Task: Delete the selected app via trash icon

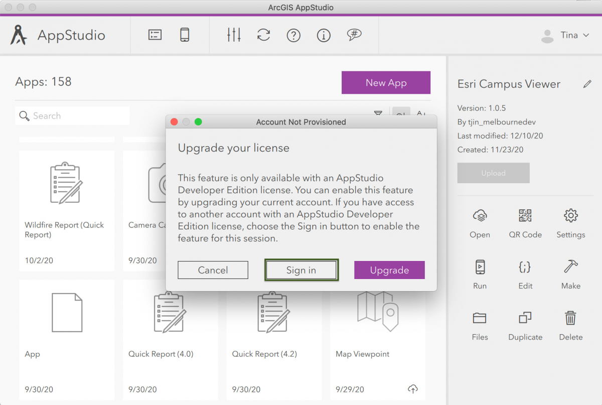Action: pyautogui.click(x=571, y=318)
